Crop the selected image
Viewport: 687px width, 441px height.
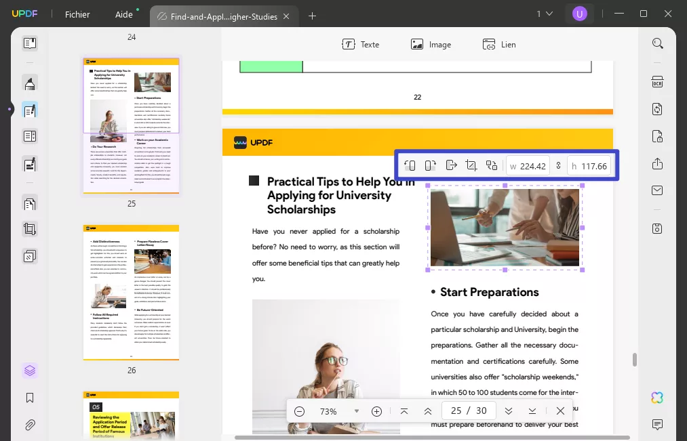click(471, 165)
